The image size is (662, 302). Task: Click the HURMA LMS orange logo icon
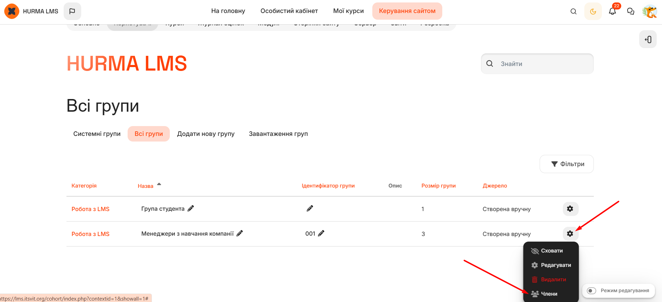pos(12,11)
